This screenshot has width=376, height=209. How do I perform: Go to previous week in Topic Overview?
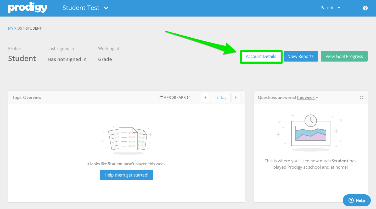pyautogui.click(x=205, y=97)
